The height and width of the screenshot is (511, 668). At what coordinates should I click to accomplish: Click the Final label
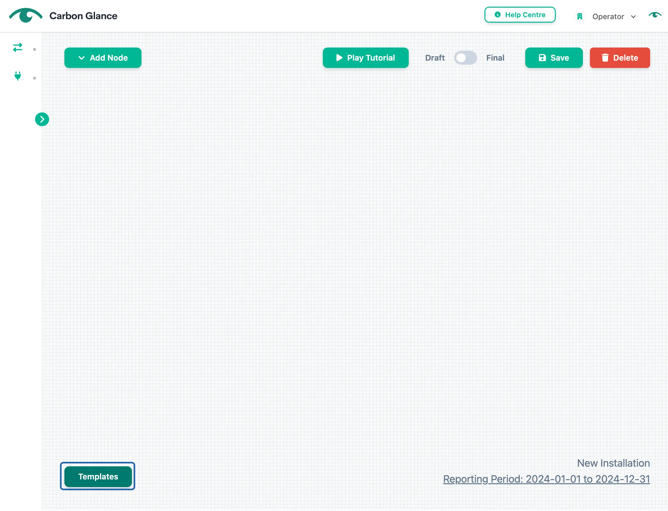[495, 58]
